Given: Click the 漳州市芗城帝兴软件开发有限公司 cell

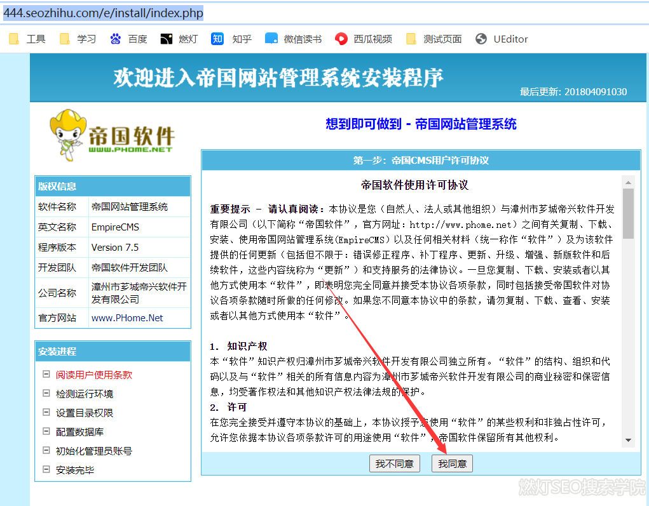Looking at the screenshot, I should [x=139, y=293].
